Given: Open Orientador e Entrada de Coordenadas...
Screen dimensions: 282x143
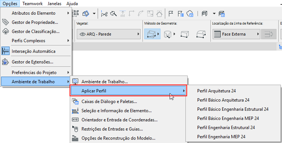Looking at the screenshot, I should pyautogui.click(x=129, y=120).
